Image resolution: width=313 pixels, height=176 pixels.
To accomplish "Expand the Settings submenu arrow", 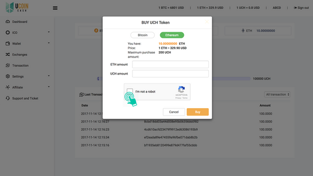I will [49, 76].
